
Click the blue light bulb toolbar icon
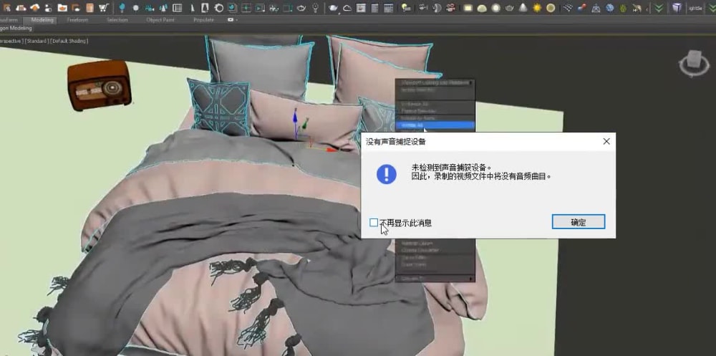(x=122, y=8)
